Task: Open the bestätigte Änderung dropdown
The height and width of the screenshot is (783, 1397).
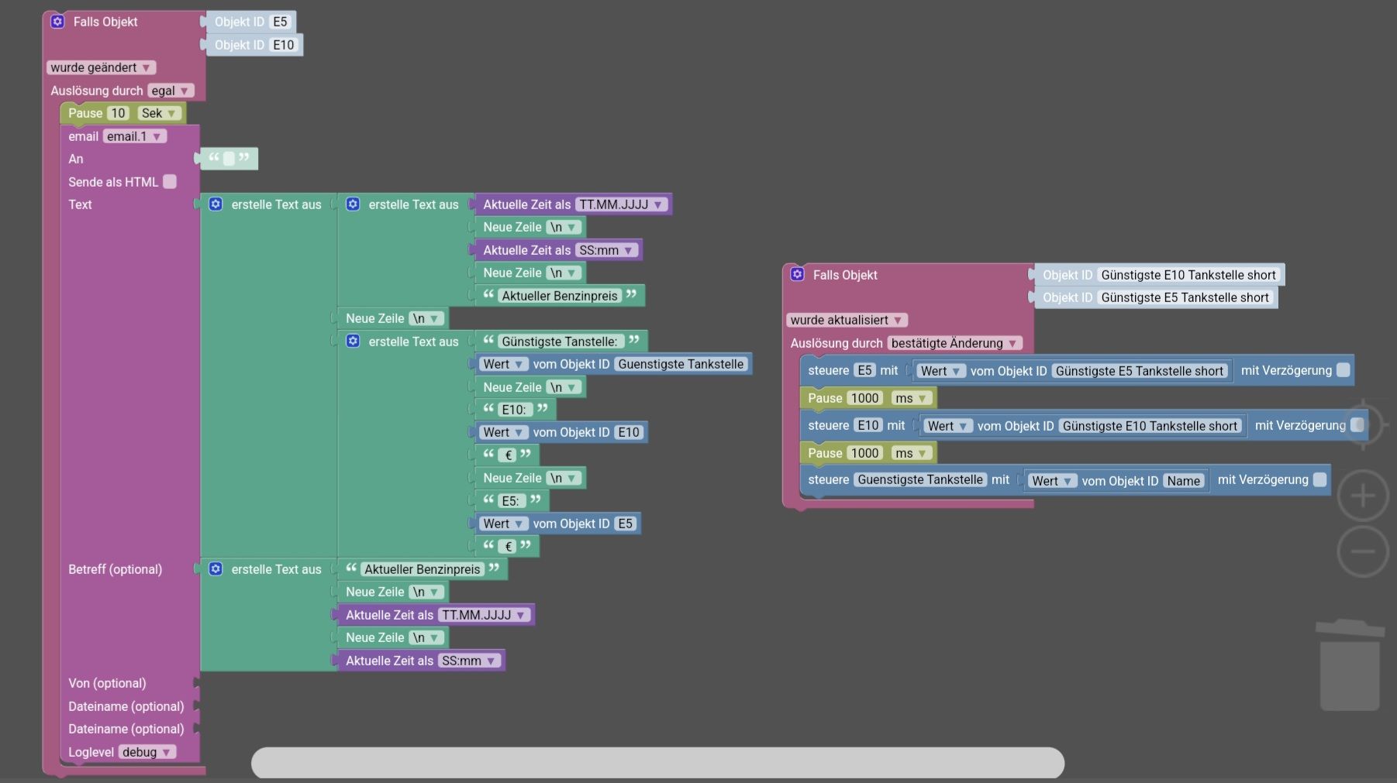Action: tap(954, 343)
